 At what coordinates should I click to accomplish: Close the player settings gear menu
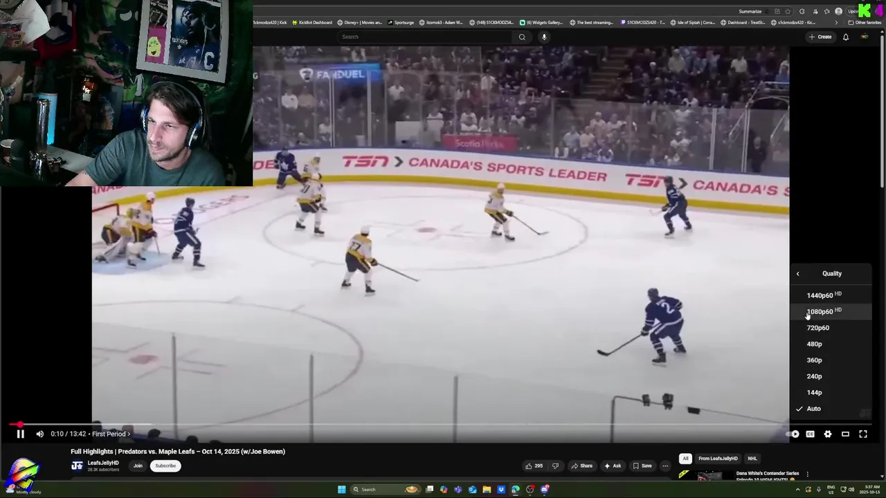click(827, 434)
